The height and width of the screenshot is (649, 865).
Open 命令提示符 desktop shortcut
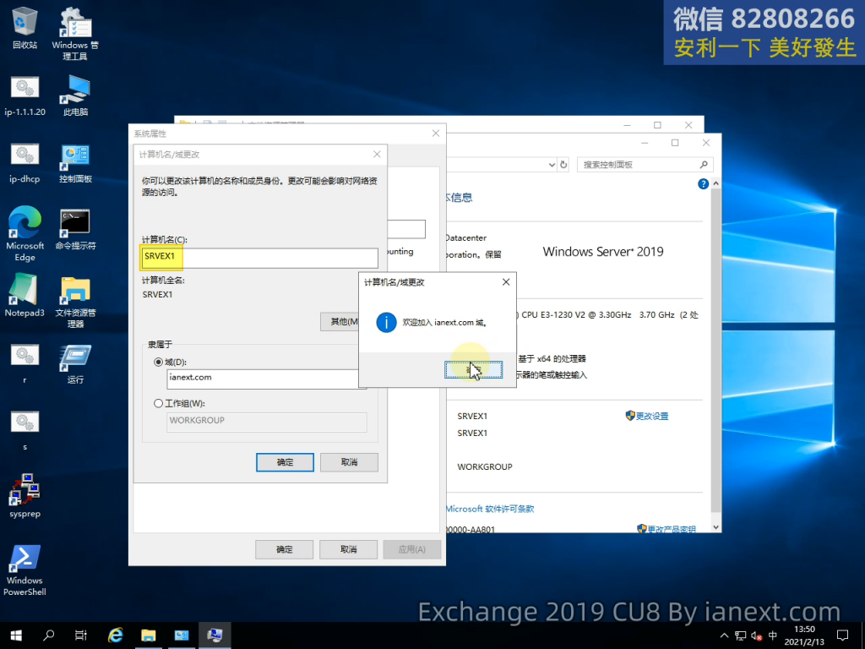point(75,228)
